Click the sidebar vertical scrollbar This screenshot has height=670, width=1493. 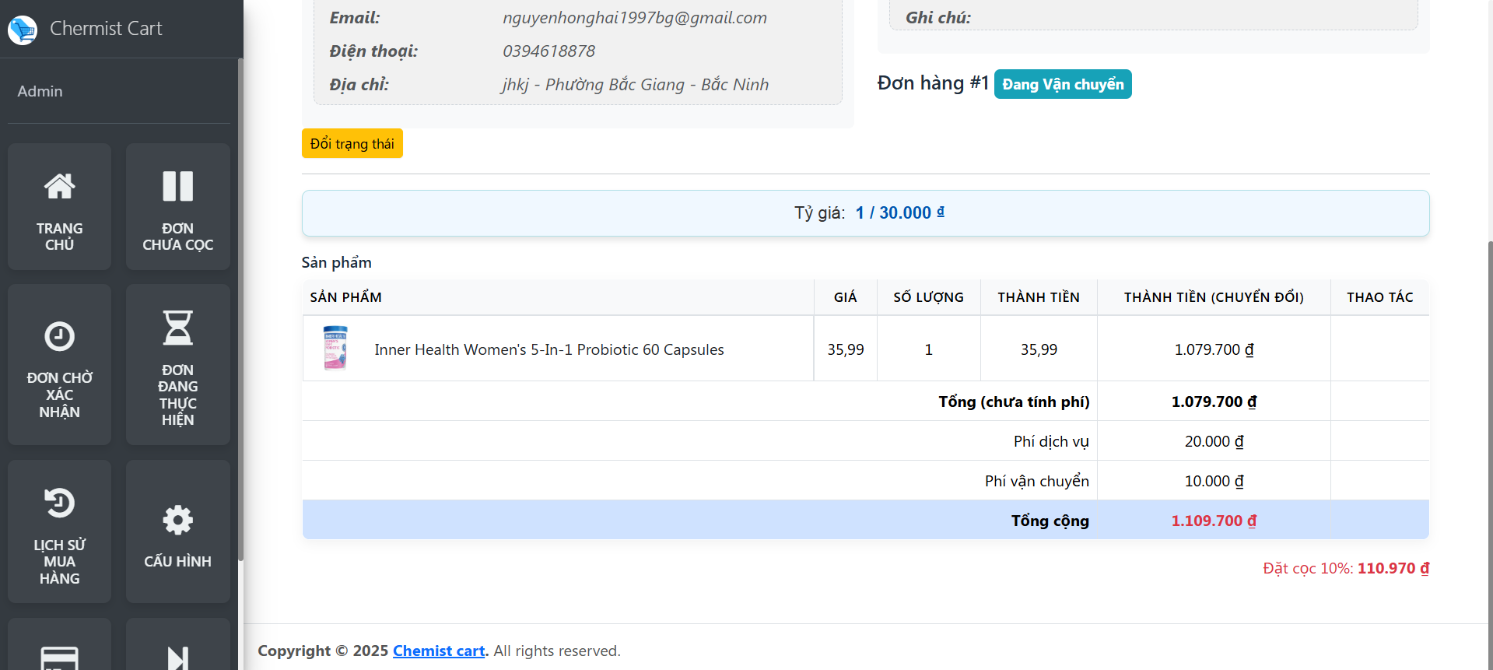pyautogui.click(x=240, y=311)
